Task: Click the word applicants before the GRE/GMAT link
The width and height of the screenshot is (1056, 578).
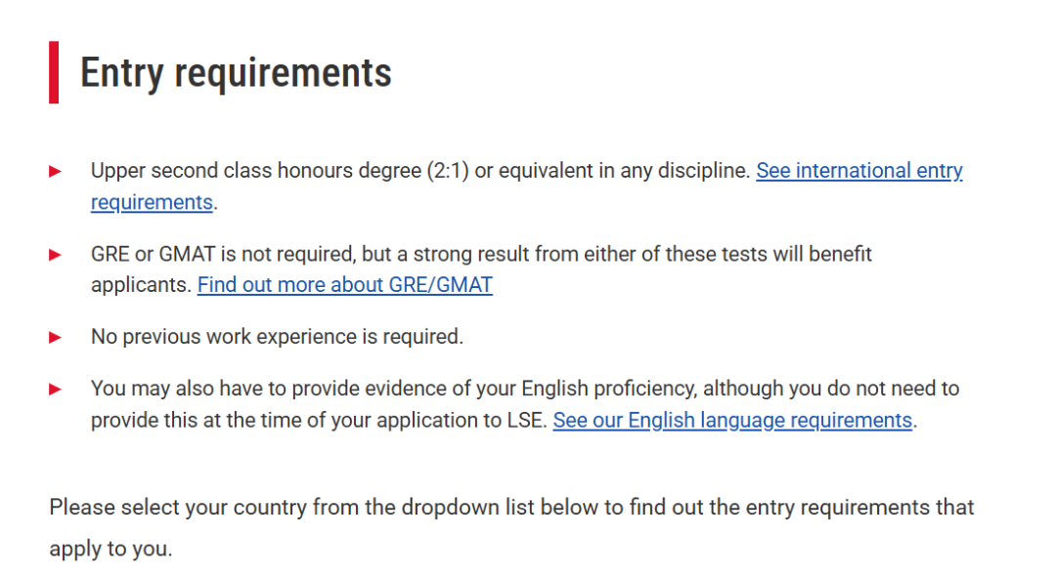Action: [x=141, y=285]
